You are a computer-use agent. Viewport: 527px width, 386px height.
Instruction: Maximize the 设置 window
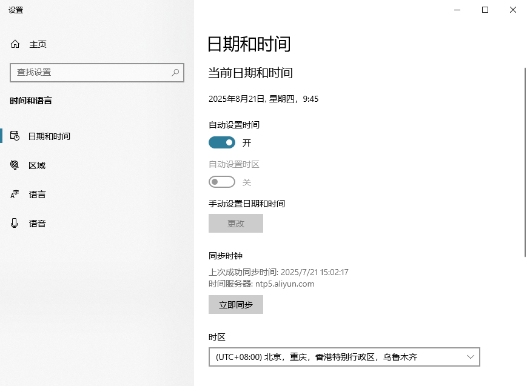pyautogui.click(x=485, y=10)
